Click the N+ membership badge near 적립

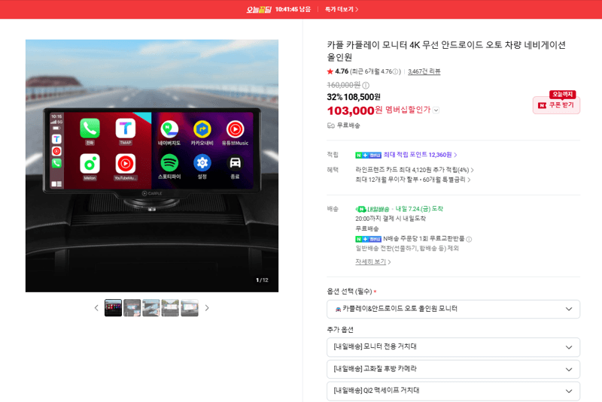tap(368, 156)
